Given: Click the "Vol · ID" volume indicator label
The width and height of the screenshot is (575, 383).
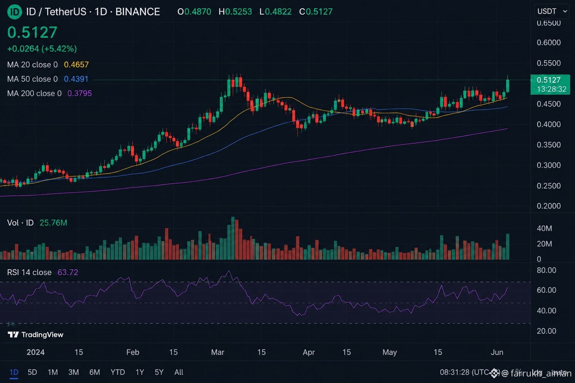Looking at the screenshot, I should (20, 223).
